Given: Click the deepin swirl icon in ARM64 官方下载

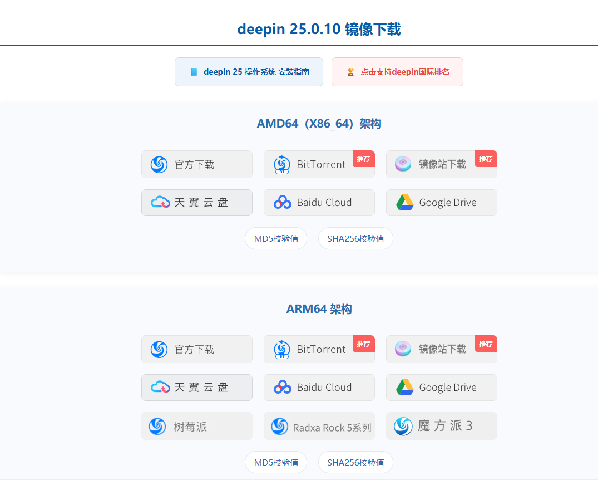Looking at the screenshot, I should pos(159,349).
